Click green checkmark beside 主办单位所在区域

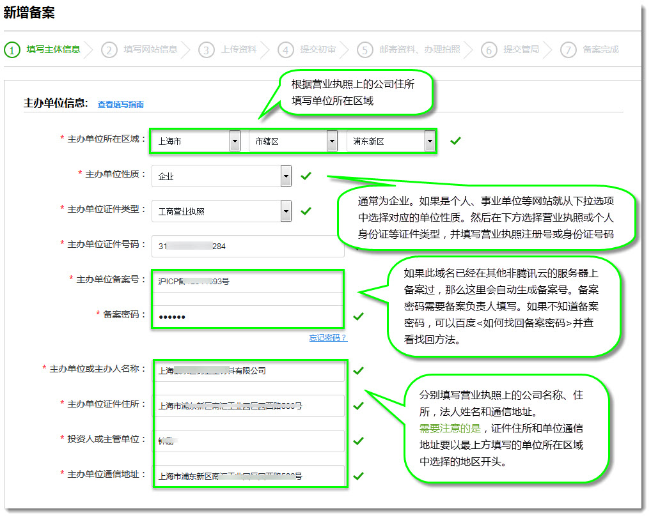(x=455, y=141)
